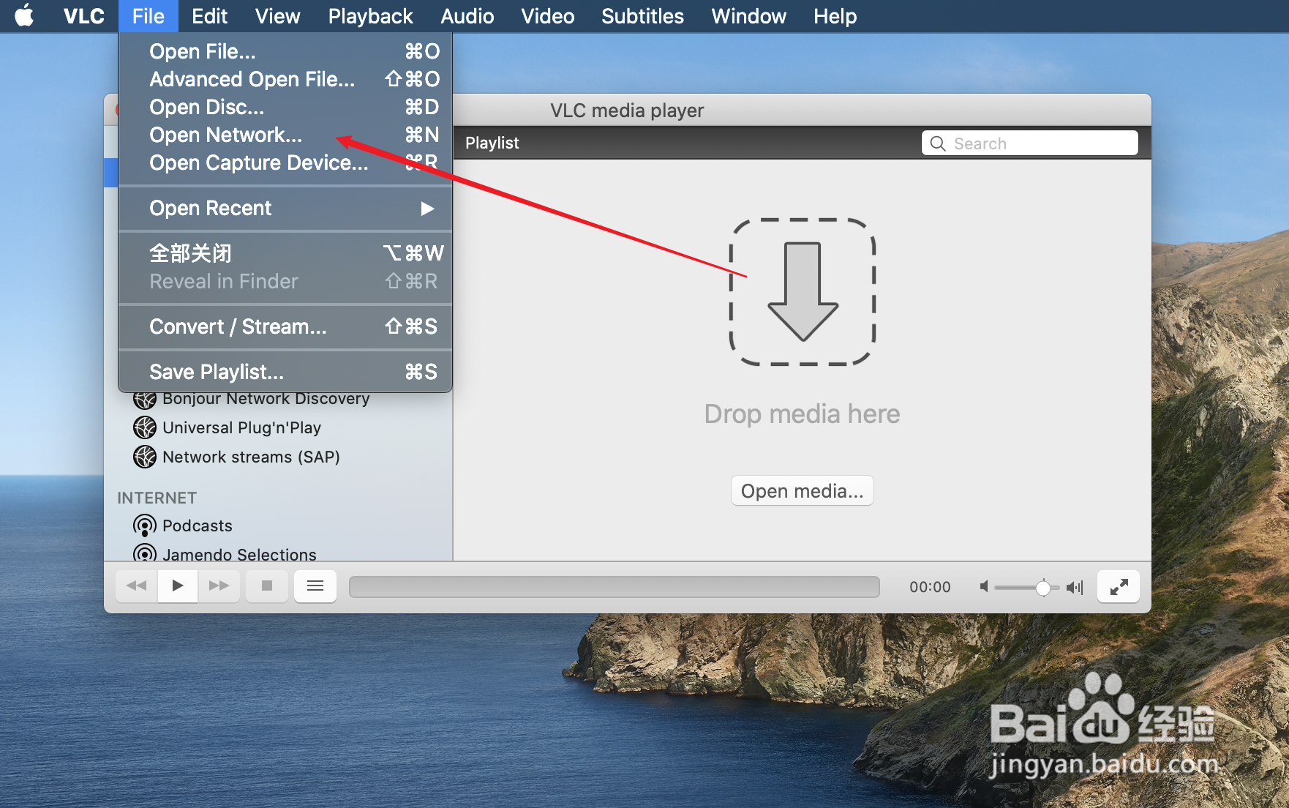The height and width of the screenshot is (808, 1289).
Task: Choose Save Playlist... menu item
Action: pos(285,372)
